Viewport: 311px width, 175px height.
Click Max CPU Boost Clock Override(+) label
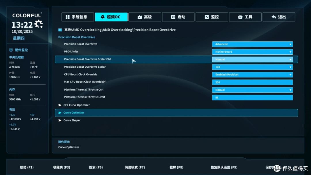click(x=85, y=82)
